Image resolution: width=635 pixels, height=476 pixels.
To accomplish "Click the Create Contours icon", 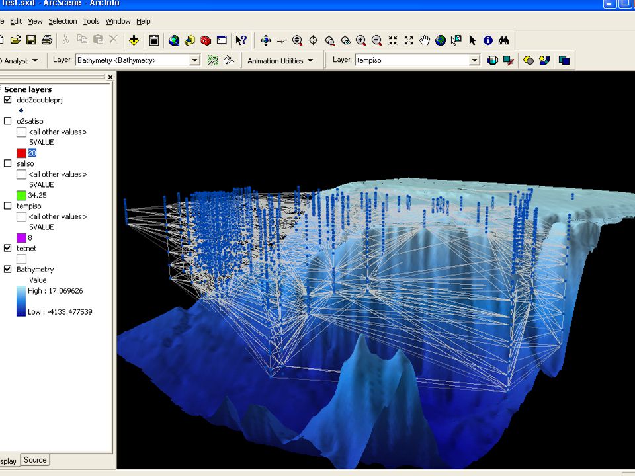I will (213, 60).
